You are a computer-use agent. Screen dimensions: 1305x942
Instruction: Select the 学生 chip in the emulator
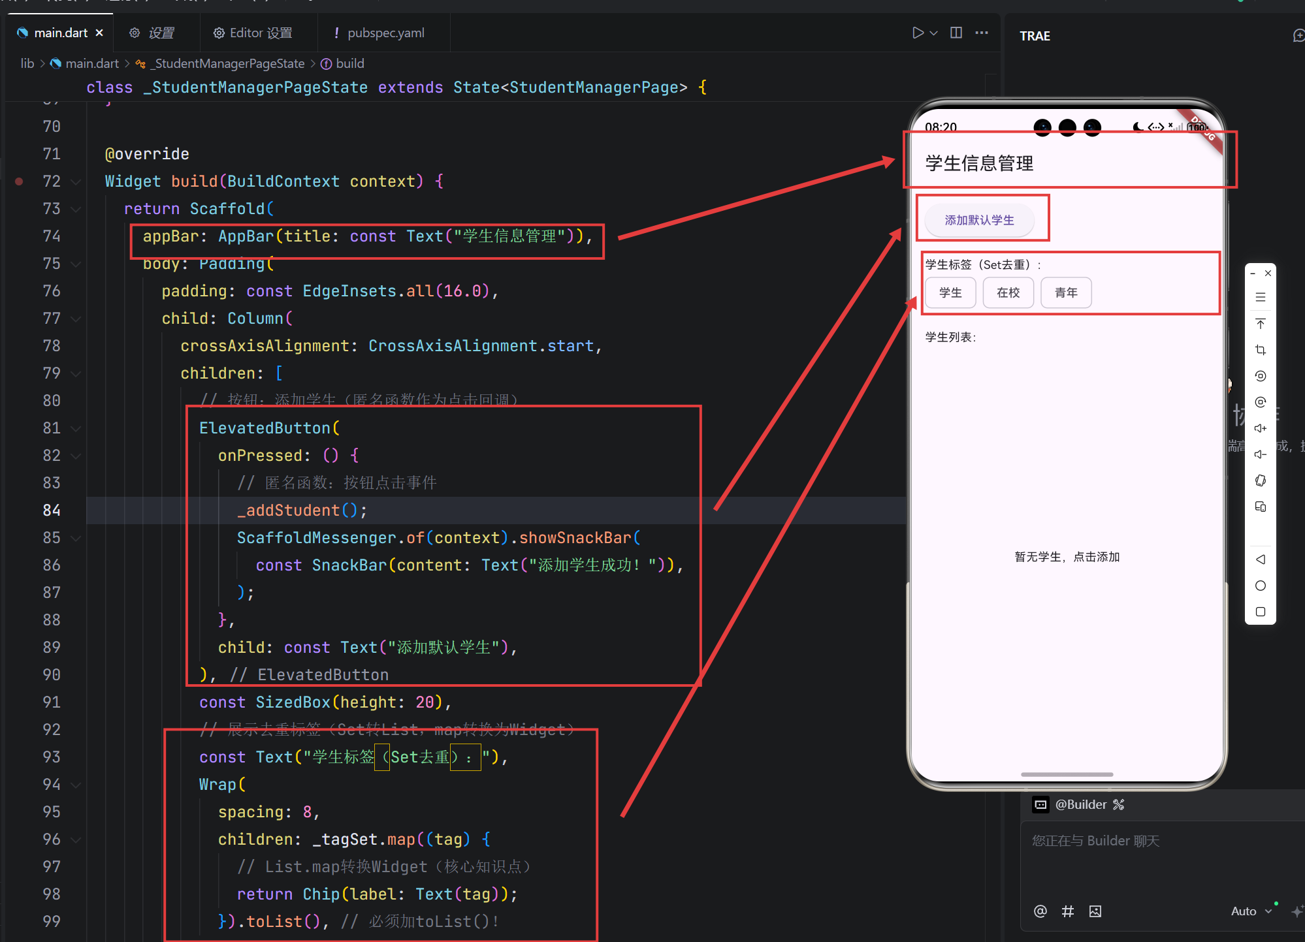950,292
